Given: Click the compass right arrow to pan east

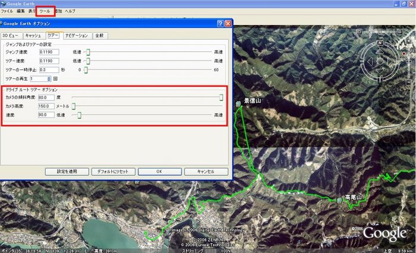Looking at the screenshot, I should (x=390, y=61).
